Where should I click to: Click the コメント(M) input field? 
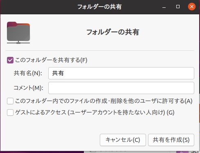tap(121, 88)
